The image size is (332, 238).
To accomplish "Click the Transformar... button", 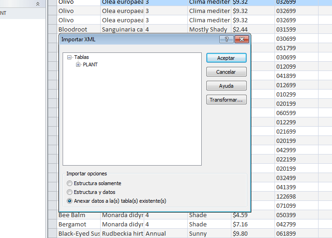I will tap(226, 100).
